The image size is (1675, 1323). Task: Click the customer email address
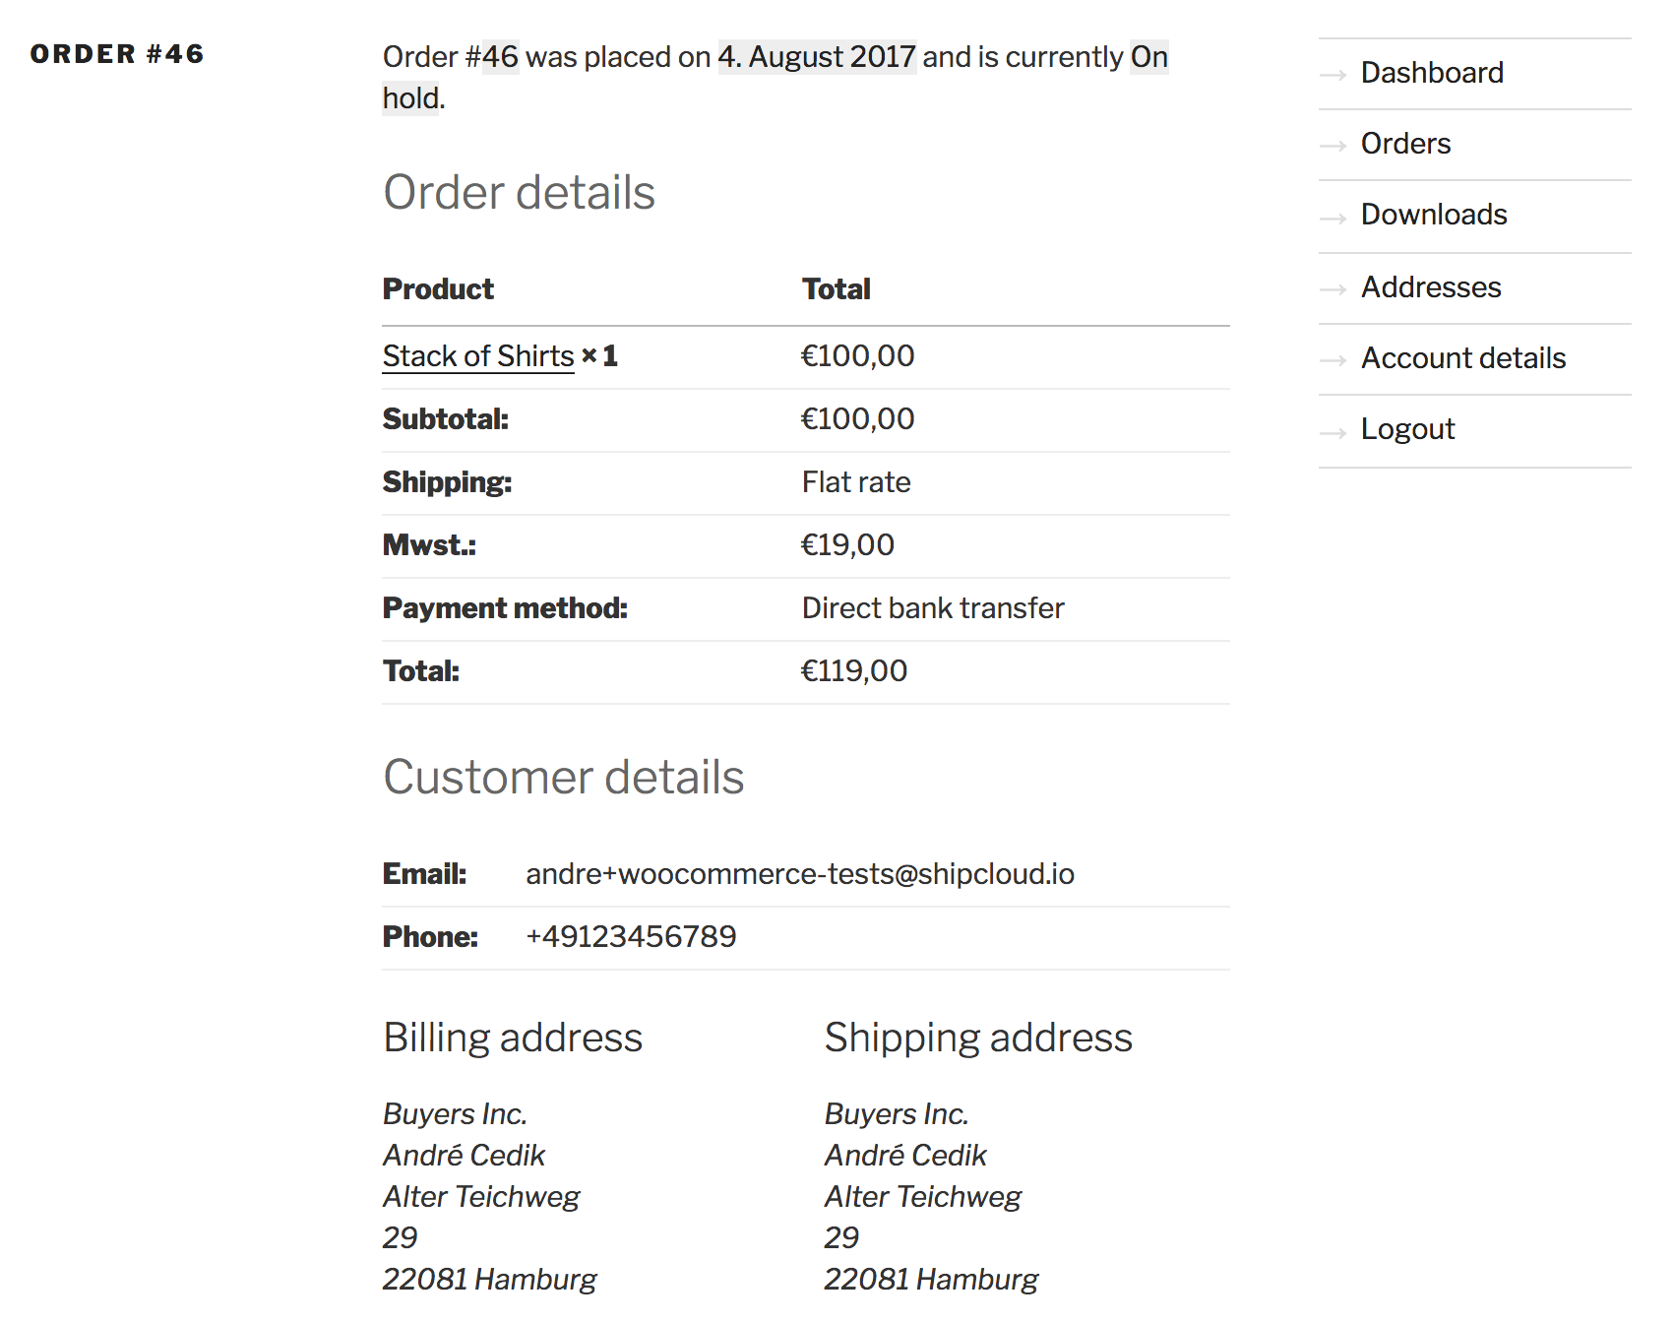coord(800,873)
